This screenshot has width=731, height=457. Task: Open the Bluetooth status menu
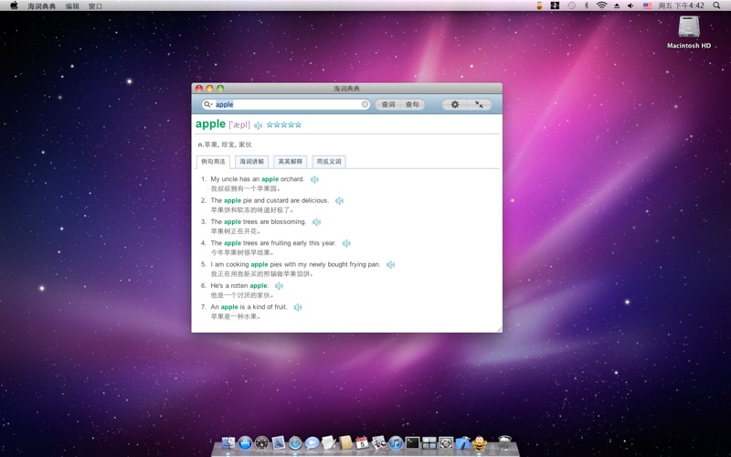pyautogui.click(x=587, y=5)
